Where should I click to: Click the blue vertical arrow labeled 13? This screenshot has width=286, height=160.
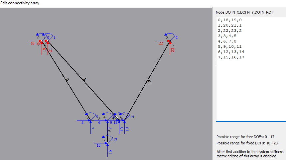(x=124, y=128)
